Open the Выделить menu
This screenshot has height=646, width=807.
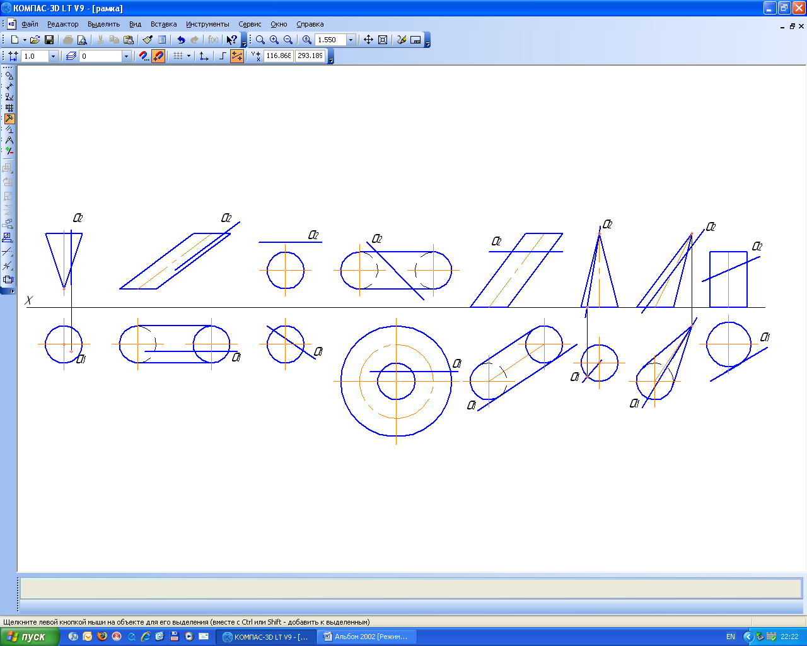[104, 24]
